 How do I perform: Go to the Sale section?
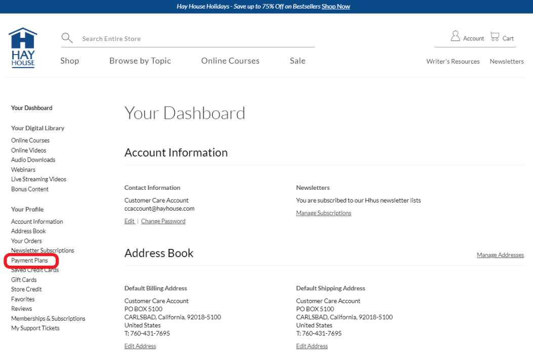(x=298, y=61)
